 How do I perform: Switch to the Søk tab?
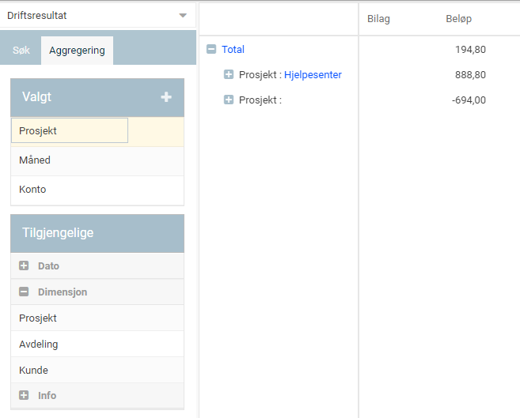(x=21, y=51)
